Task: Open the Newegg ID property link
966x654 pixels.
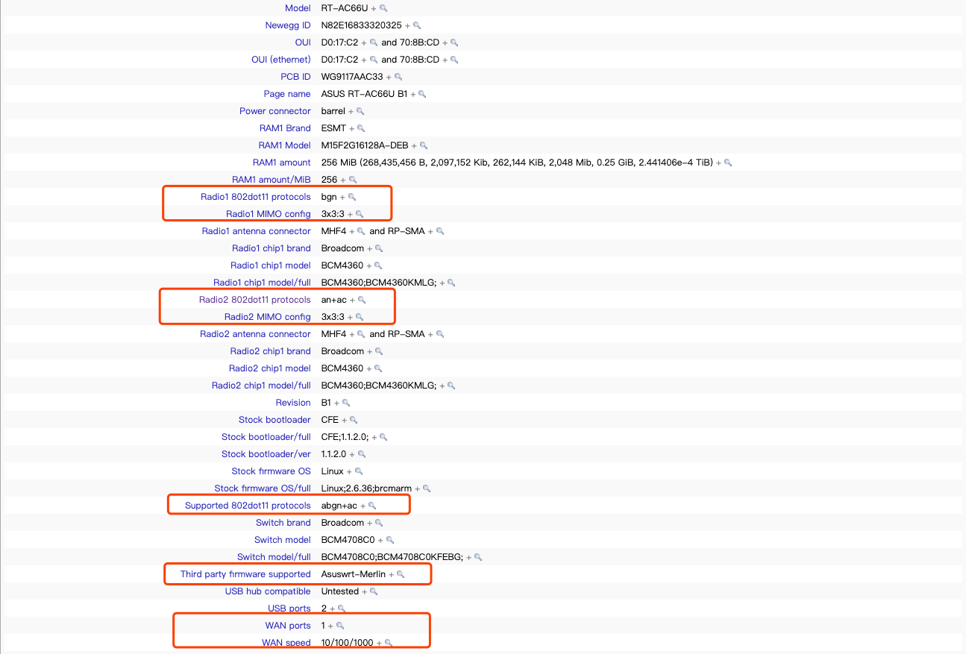Action: (288, 25)
